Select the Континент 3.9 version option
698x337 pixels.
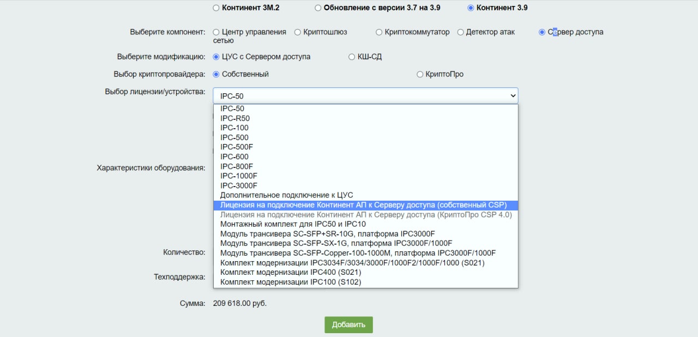[x=471, y=8]
